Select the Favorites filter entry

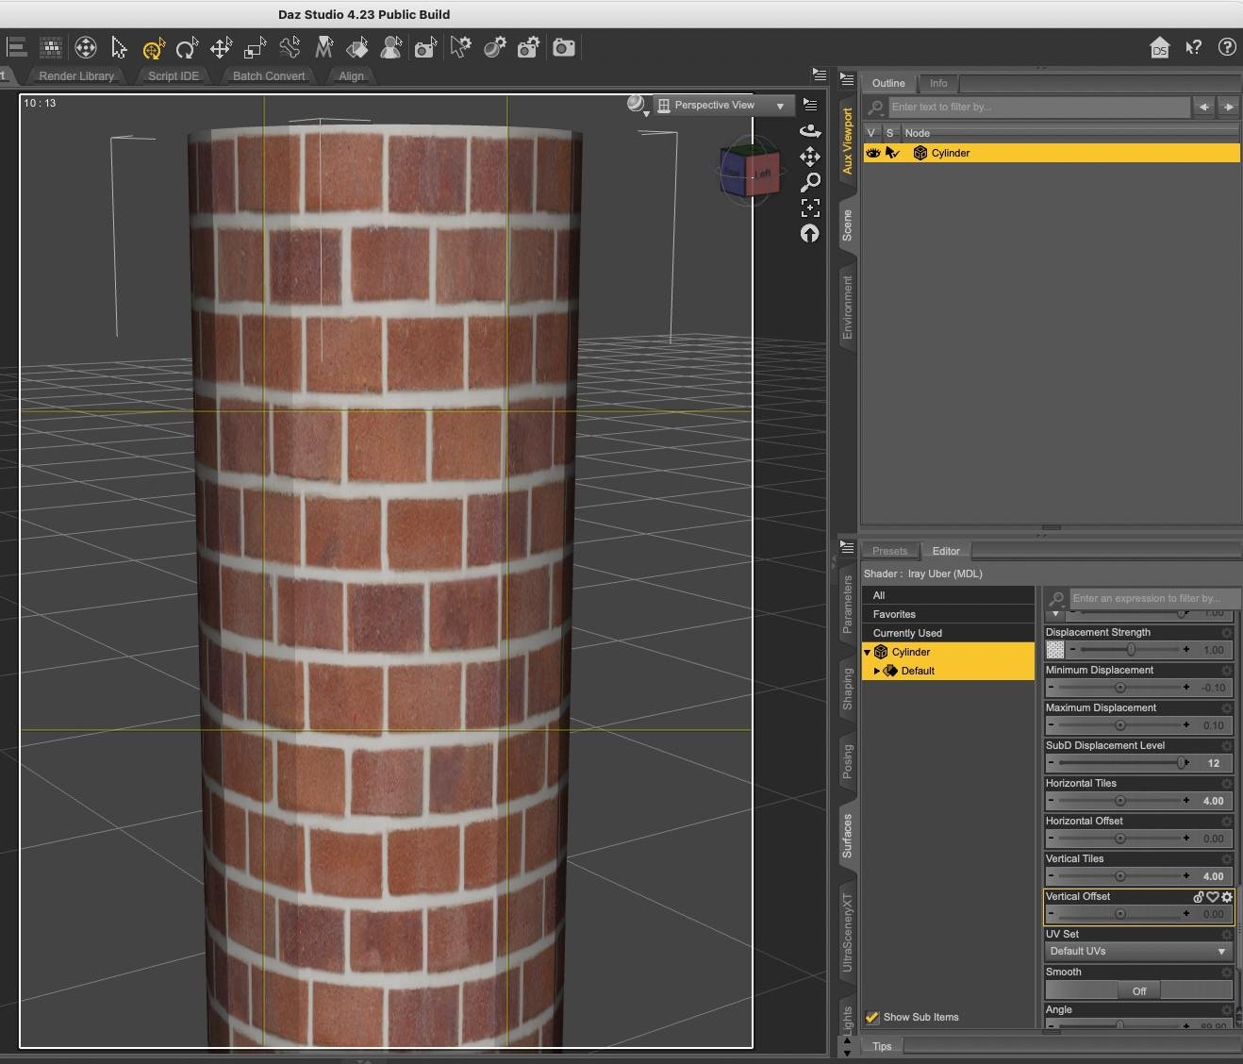pos(894,614)
